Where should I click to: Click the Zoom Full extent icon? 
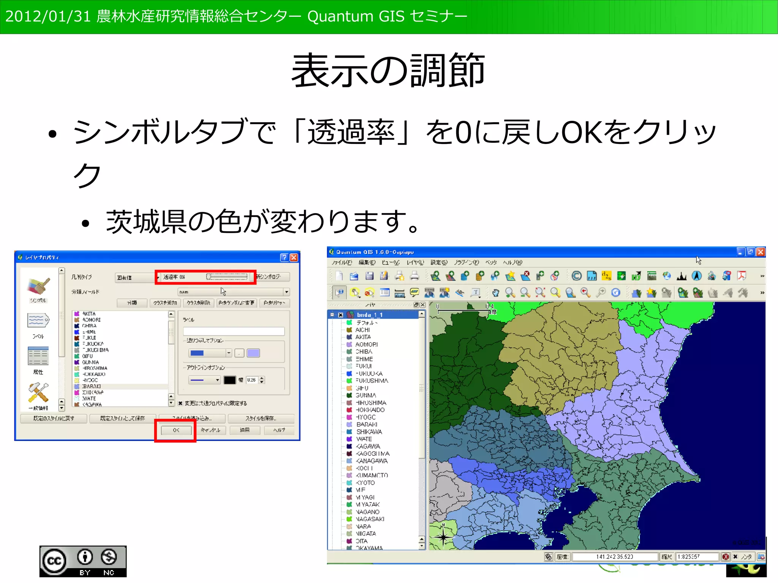point(540,293)
